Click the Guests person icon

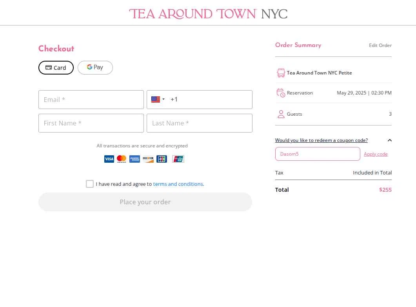tap(281, 114)
